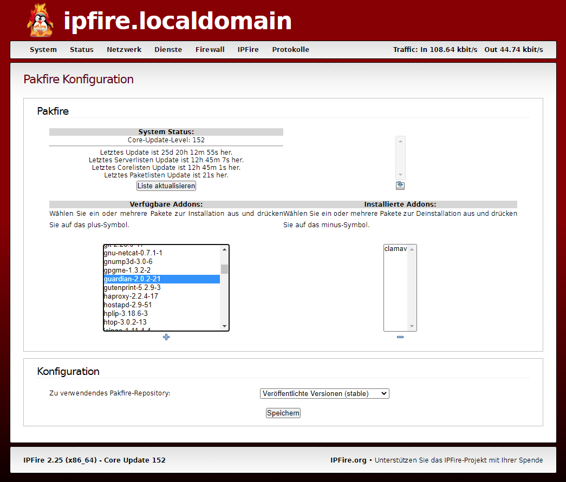Click the minus icon to uninstall addon
The height and width of the screenshot is (482, 566).
(400, 337)
